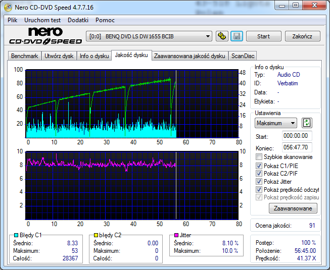330x270 pixels.
Task: Toggle the Pokaż C1/PIE checkbox
Action: [x=259, y=166]
